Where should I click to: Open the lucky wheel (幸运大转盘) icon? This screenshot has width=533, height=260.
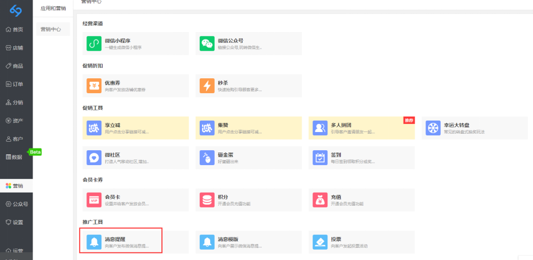pos(433,128)
